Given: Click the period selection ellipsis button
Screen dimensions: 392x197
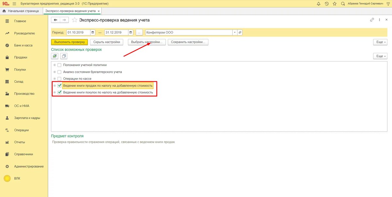Looking at the screenshot, I should 139,32.
